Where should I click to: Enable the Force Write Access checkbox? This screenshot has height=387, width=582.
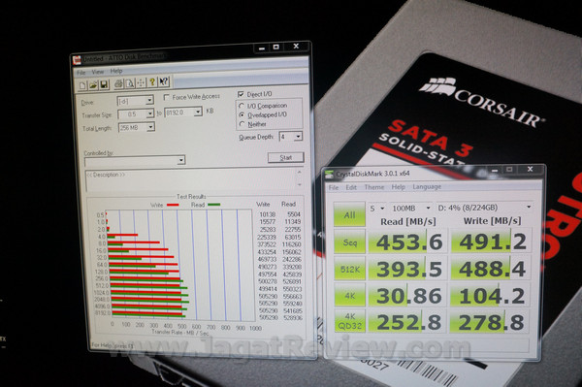pyautogui.click(x=166, y=98)
